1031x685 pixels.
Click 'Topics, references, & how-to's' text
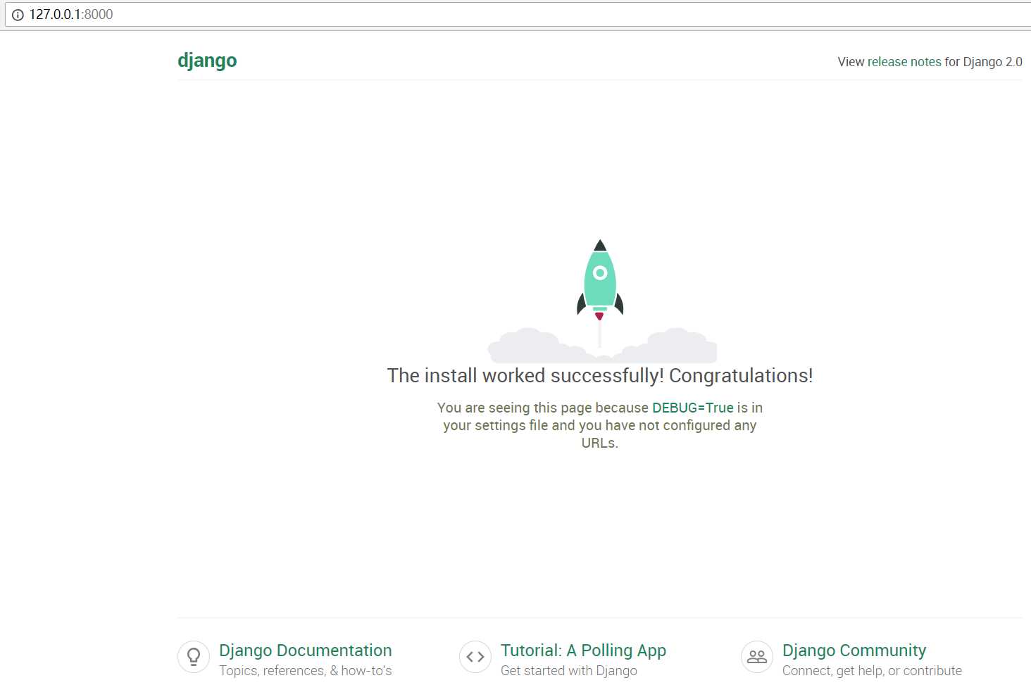tap(306, 671)
